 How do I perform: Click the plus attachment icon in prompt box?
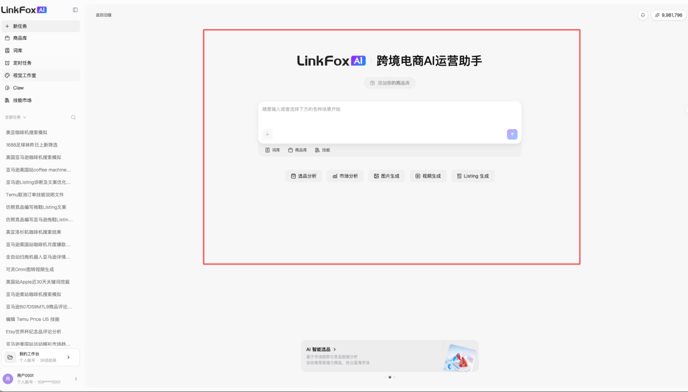pyautogui.click(x=268, y=134)
